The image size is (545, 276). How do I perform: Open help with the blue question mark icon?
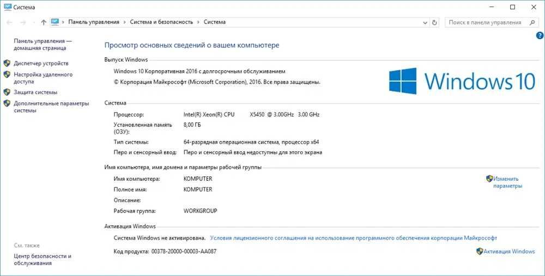tap(540, 35)
